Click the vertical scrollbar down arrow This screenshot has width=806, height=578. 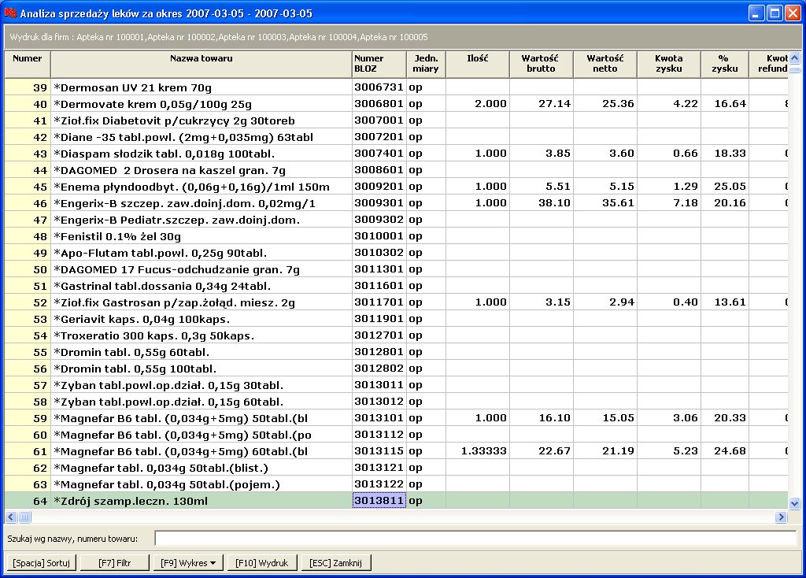(x=794, y=503)
